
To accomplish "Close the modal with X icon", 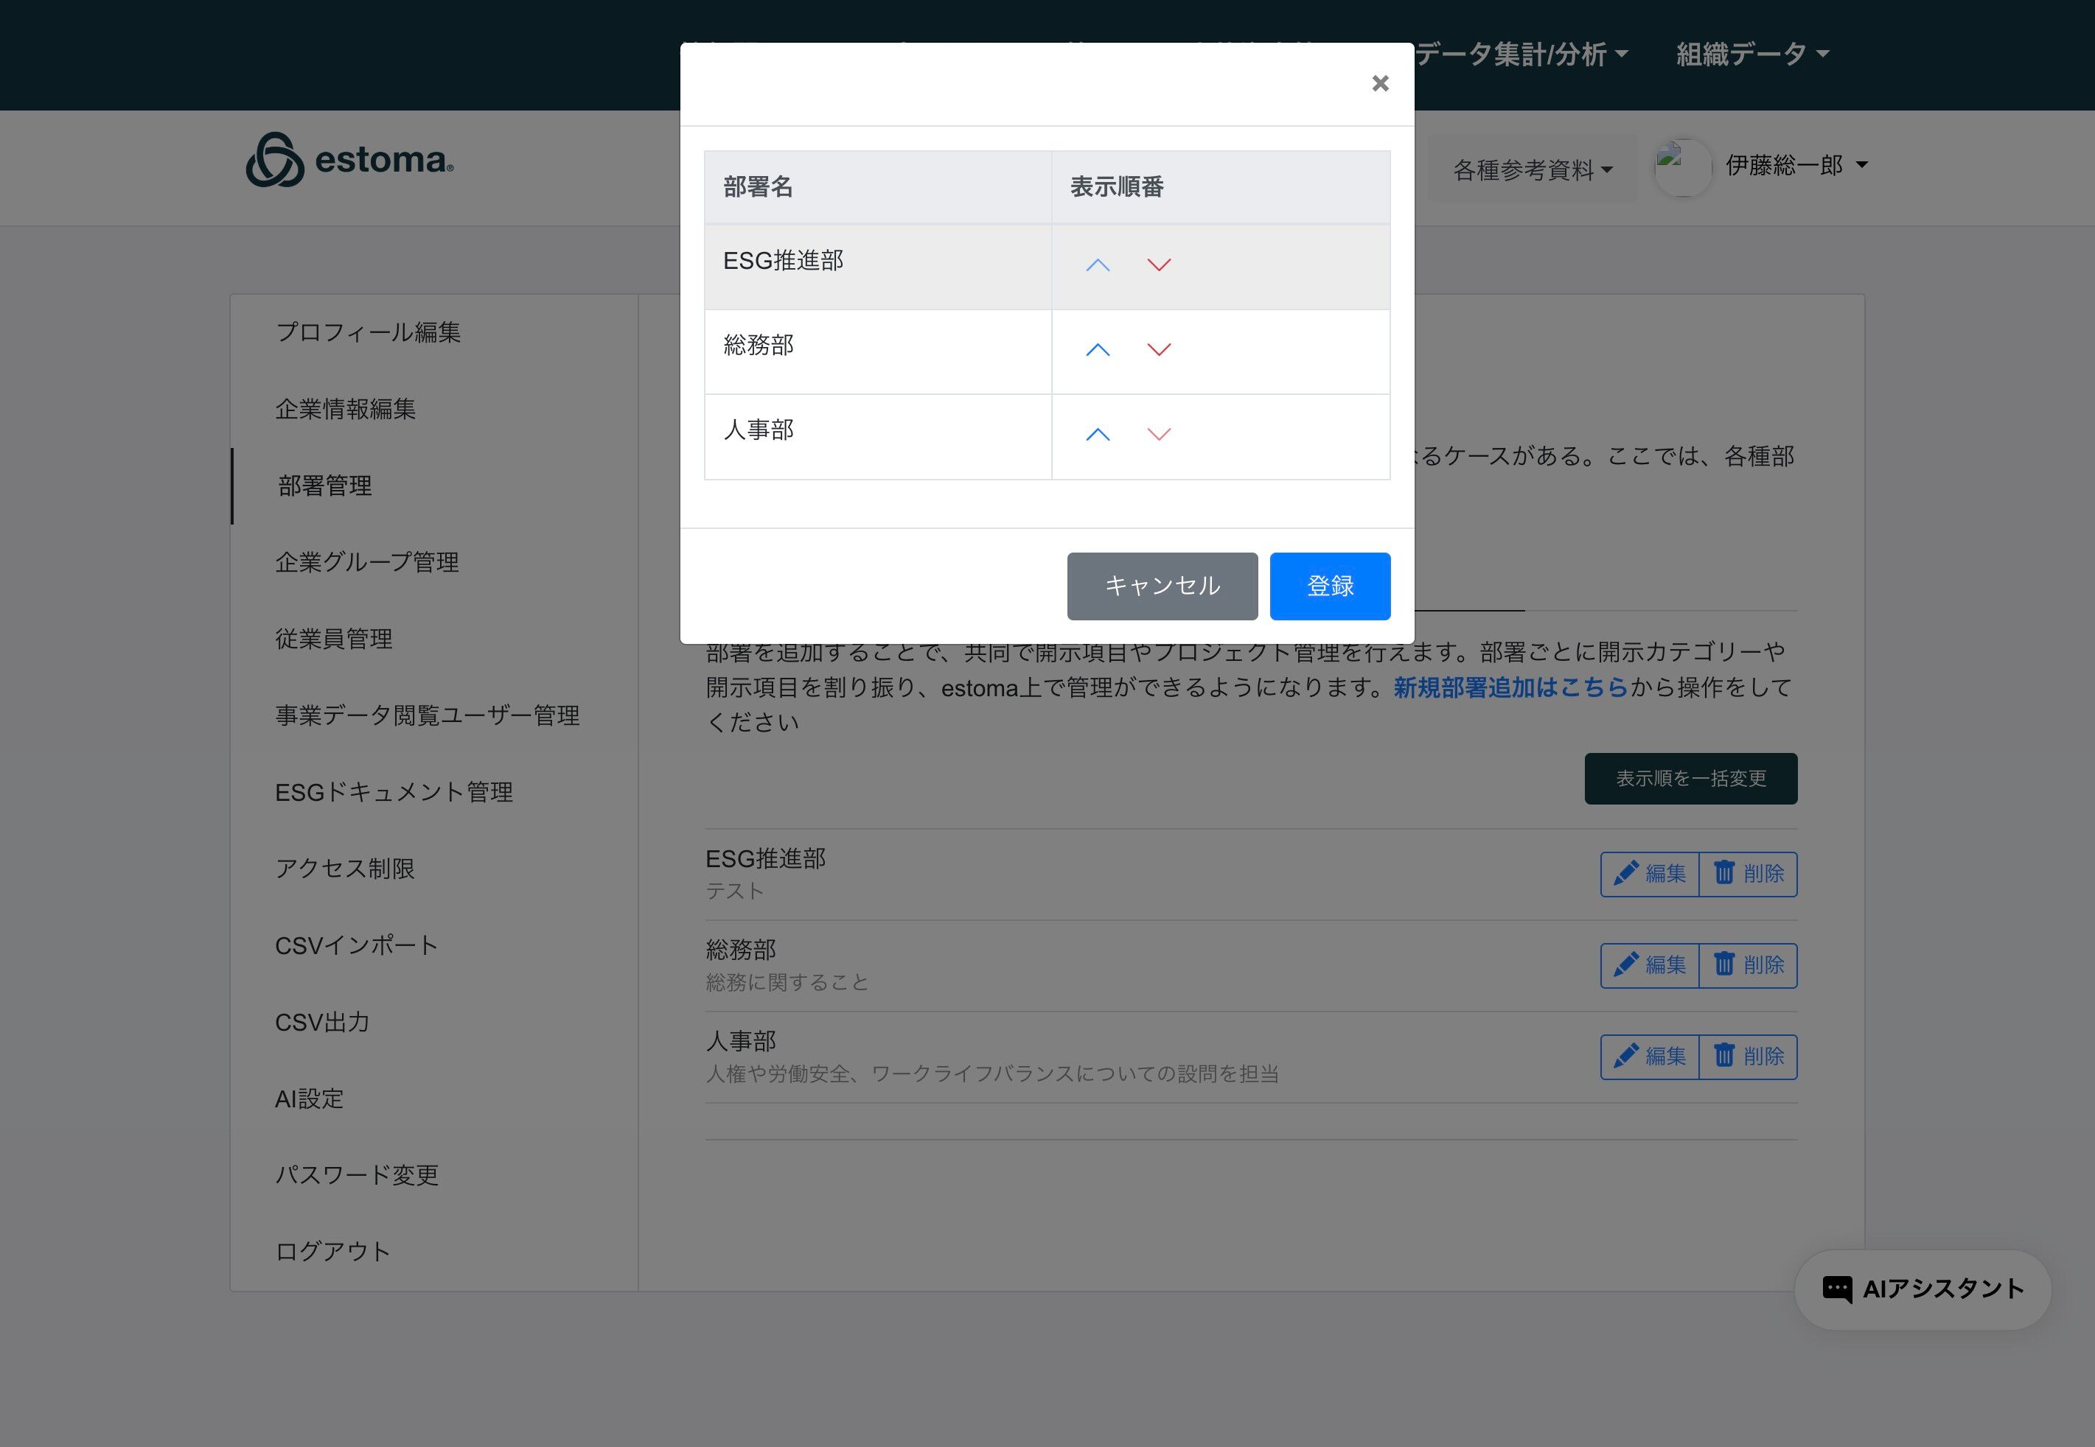I will click(x=1379, y=83).
